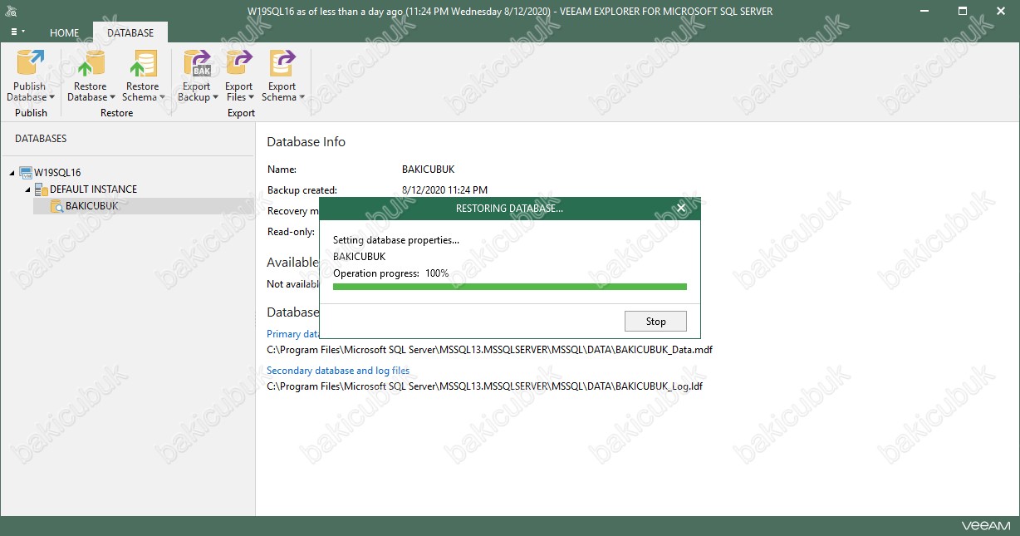Select the W19SQL16 tree item

(57, 173)
